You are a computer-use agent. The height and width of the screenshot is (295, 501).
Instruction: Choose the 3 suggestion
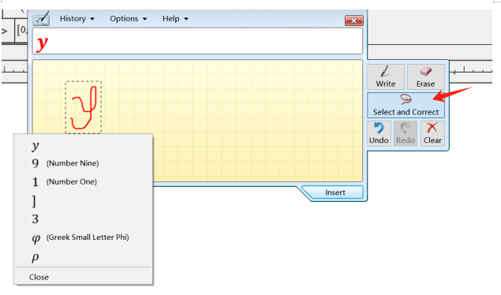(x=83, y=219)
